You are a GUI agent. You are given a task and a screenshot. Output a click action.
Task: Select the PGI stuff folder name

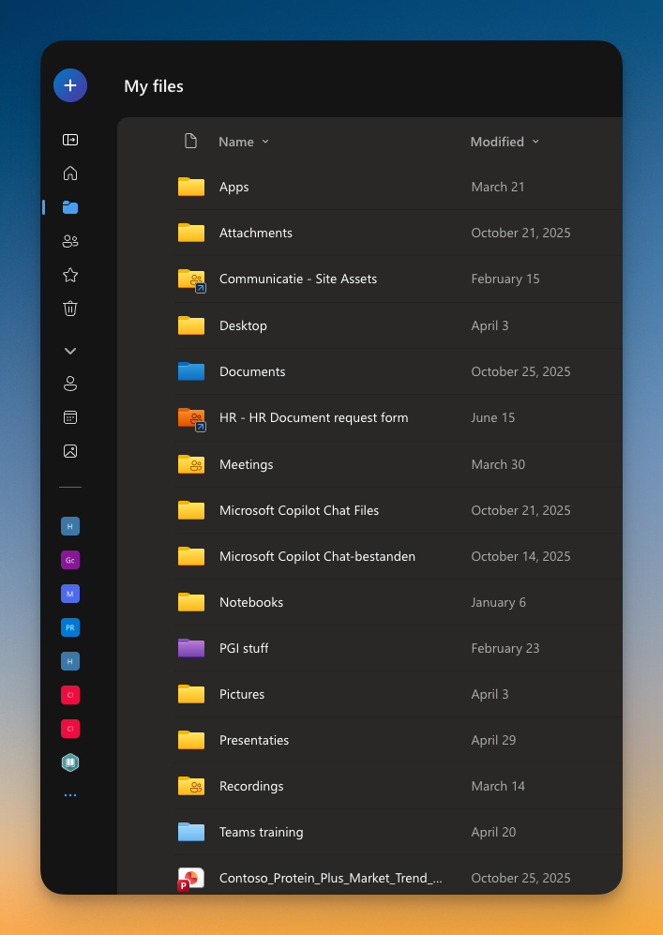[244, 648]
